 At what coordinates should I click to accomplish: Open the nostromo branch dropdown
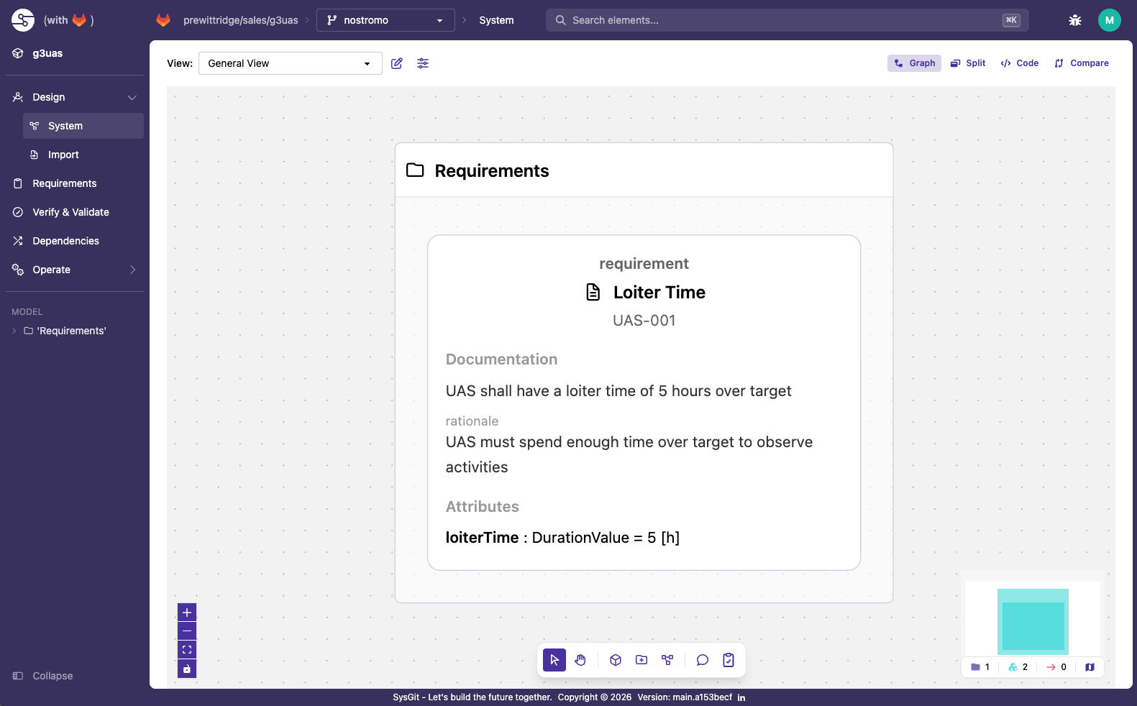[385, 20]
